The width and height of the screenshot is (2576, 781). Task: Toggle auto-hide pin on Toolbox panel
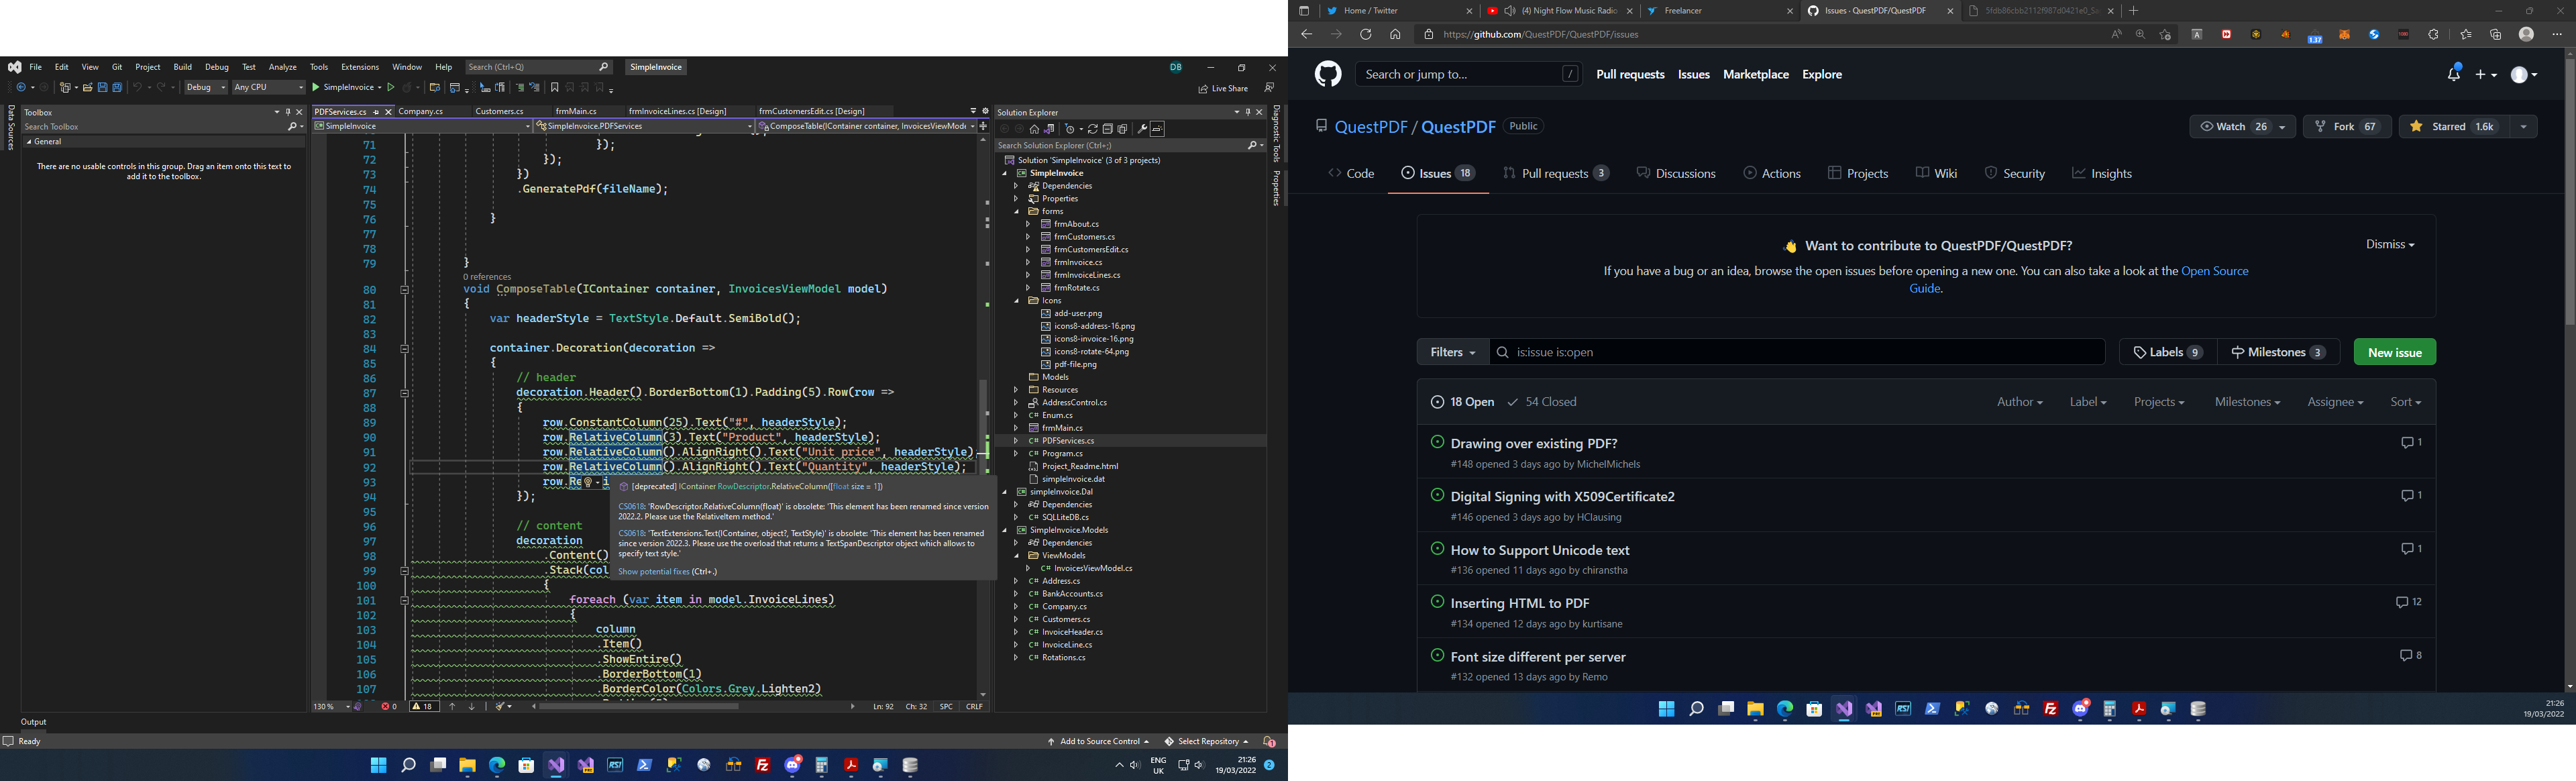click(288, 112)
